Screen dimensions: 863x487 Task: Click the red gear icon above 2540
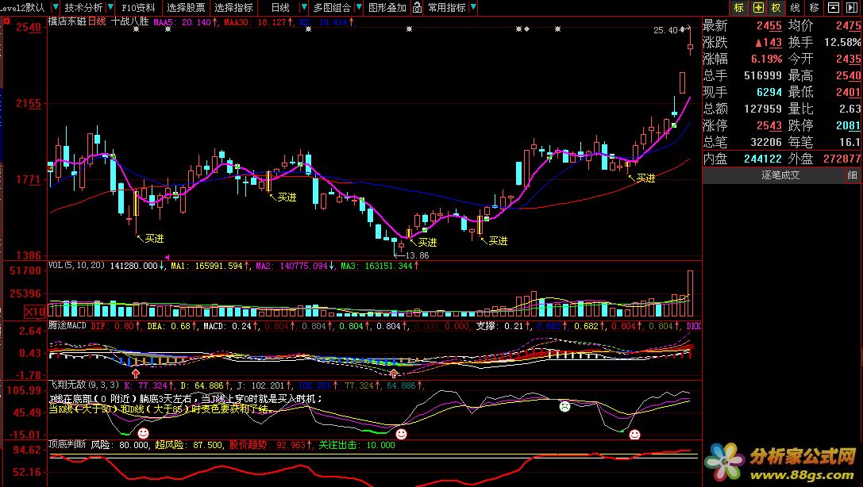(x=6, y=21)
